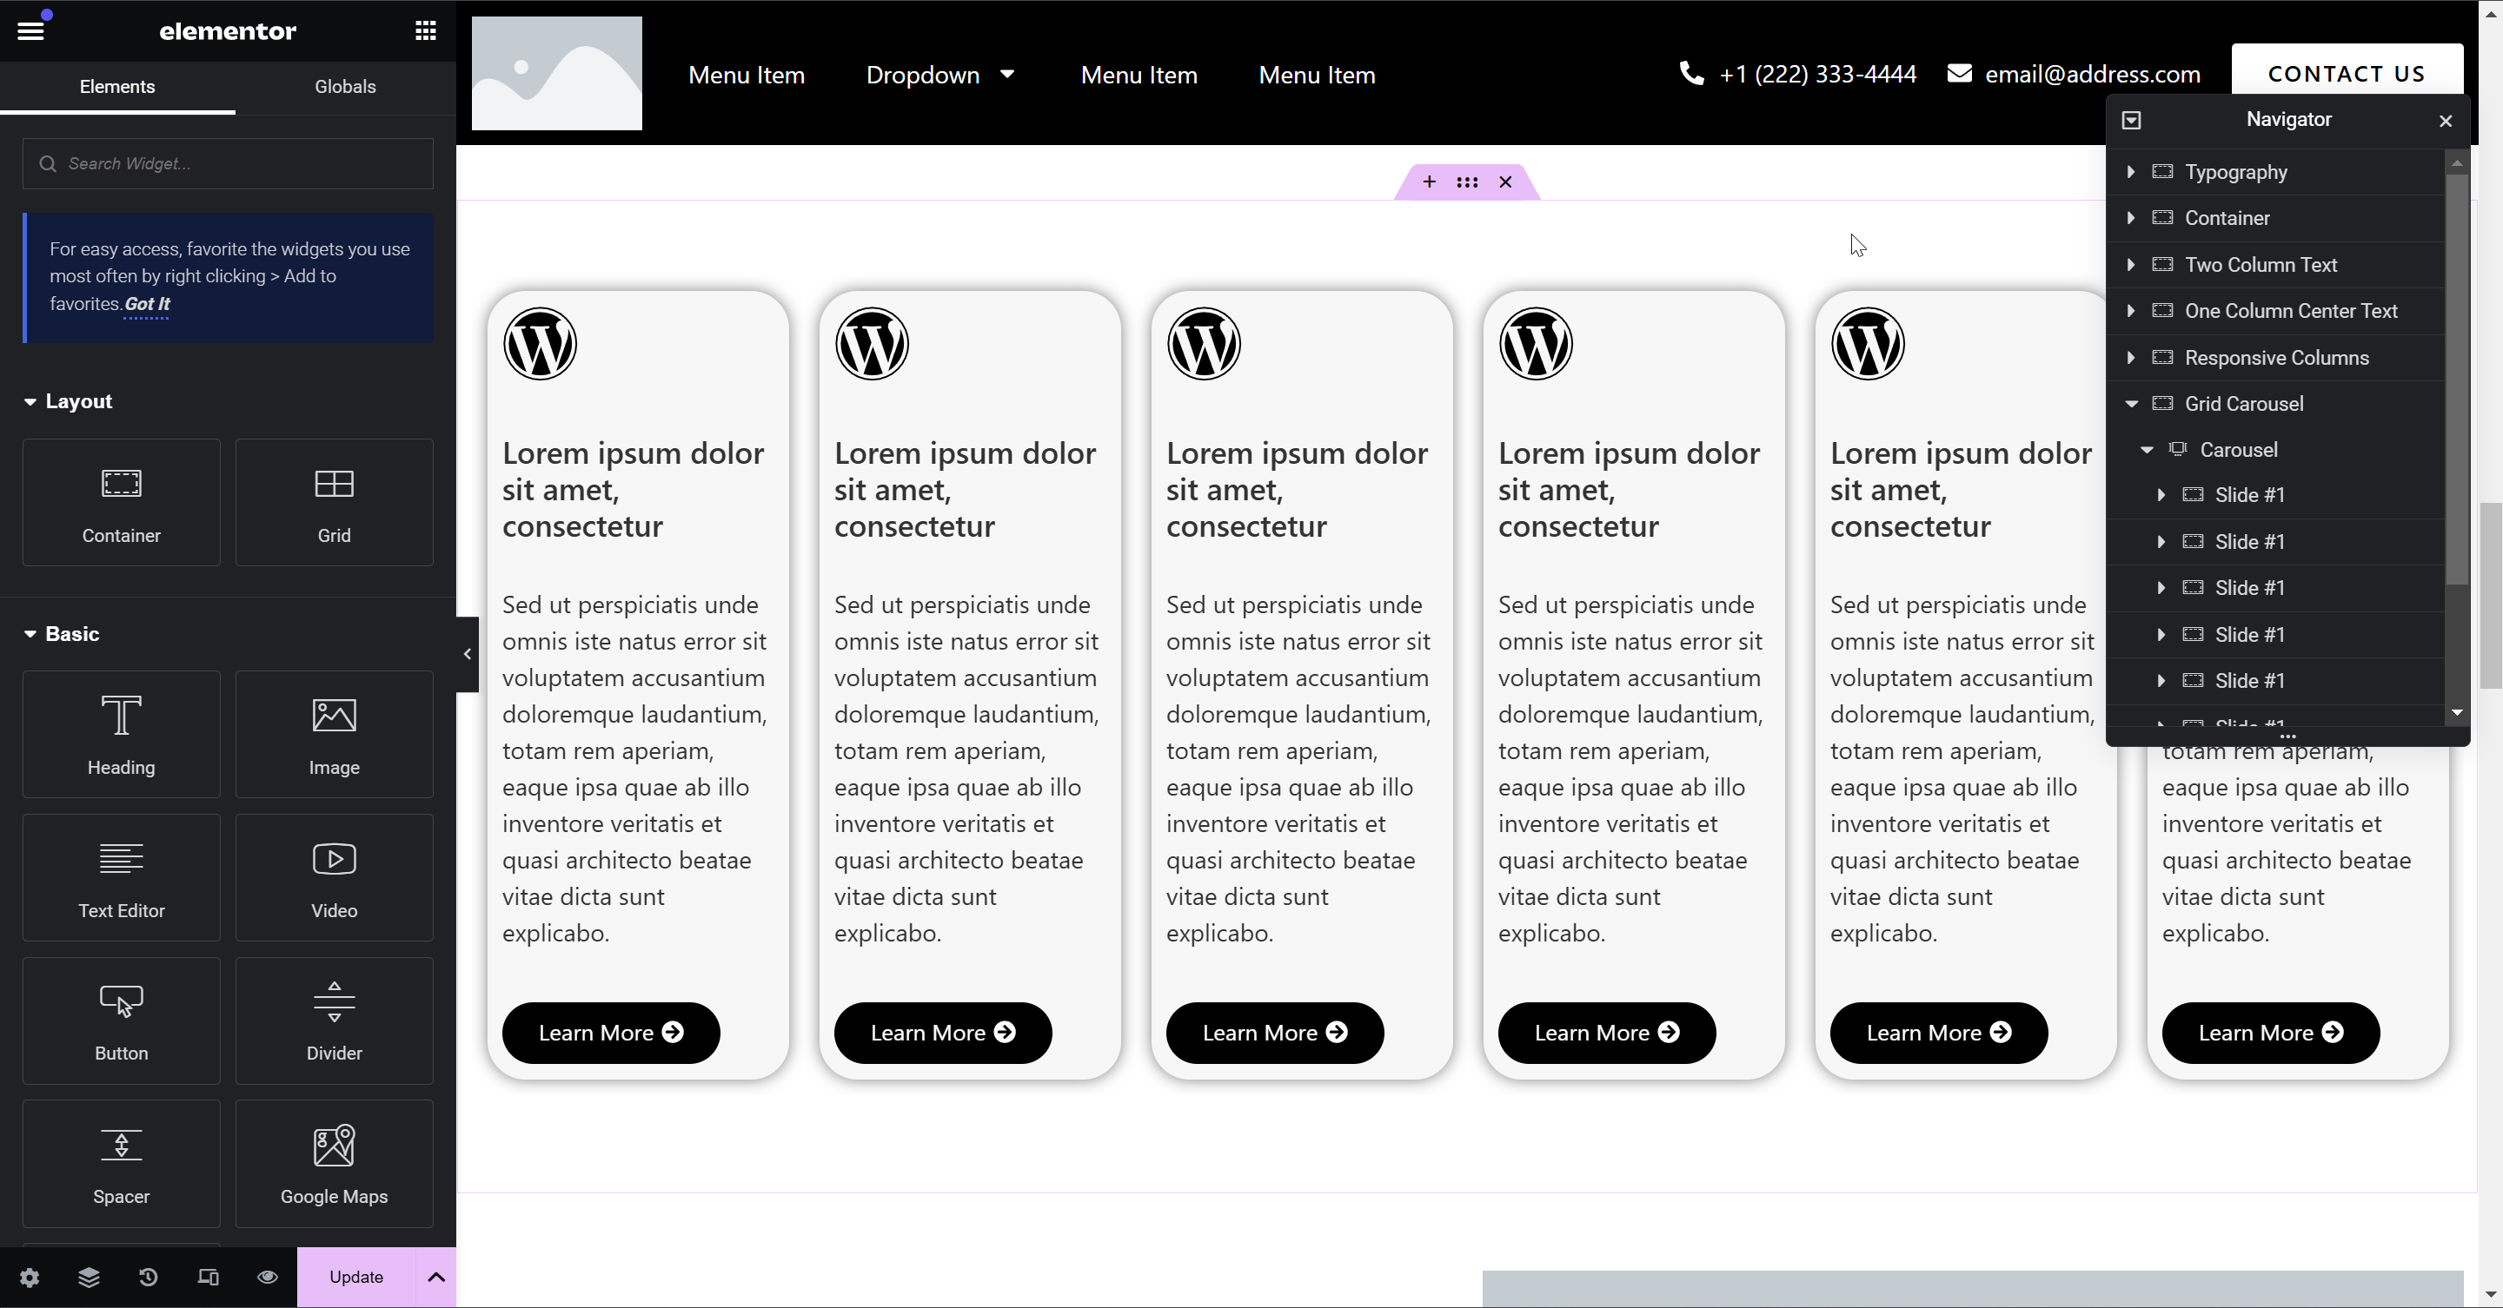Hide the left panel collapse arrow
The height and width of the screenshot is (1308, 2503).
[468, 653]
